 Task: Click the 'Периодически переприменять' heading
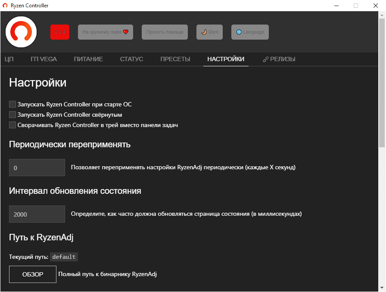click(x=70, y=144)
